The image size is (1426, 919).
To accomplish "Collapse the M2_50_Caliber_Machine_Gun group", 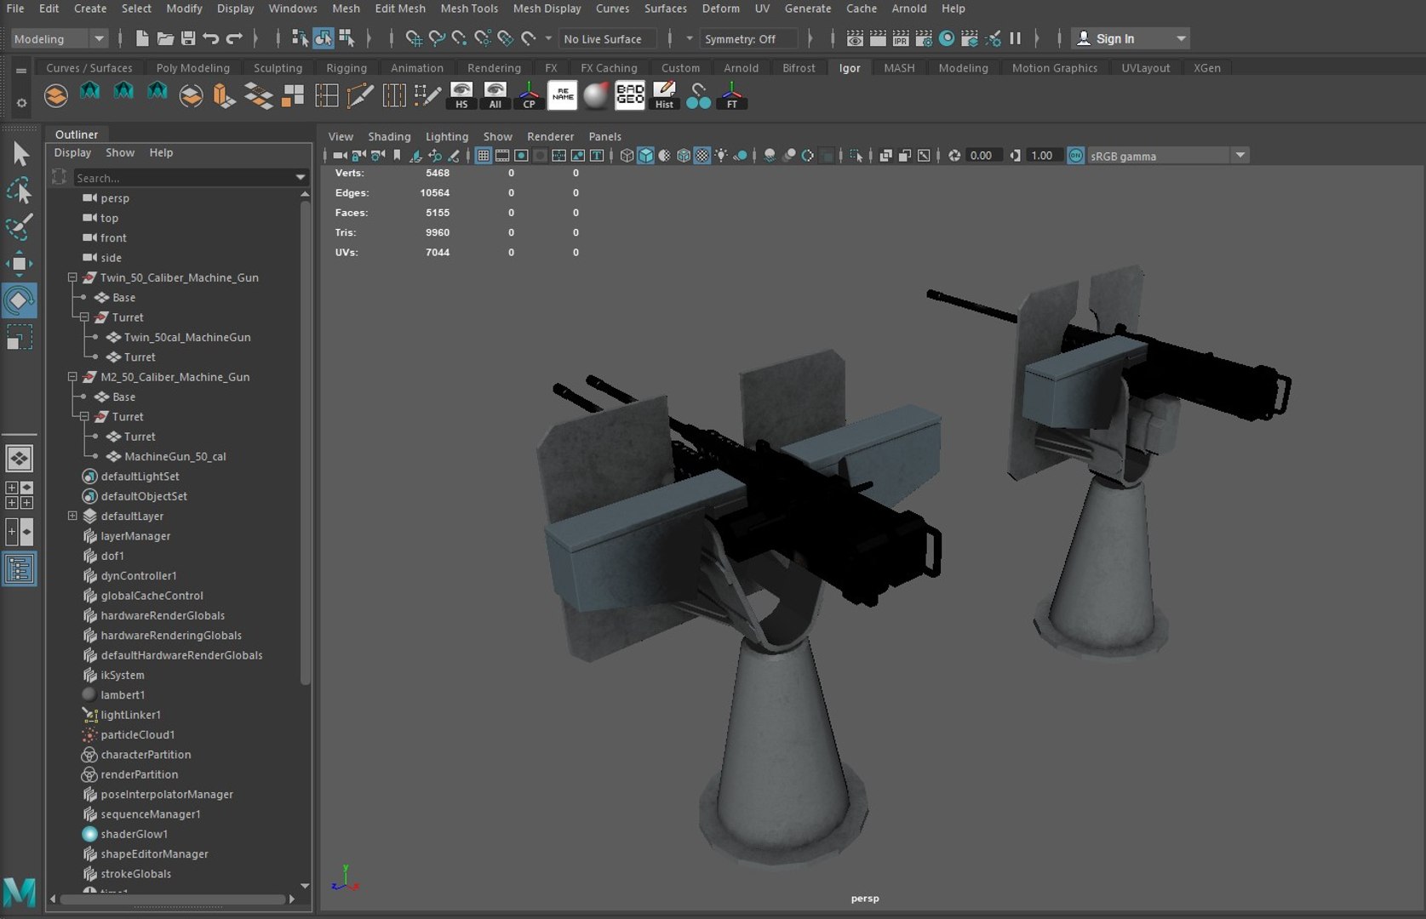I will [x=73, y=377].
